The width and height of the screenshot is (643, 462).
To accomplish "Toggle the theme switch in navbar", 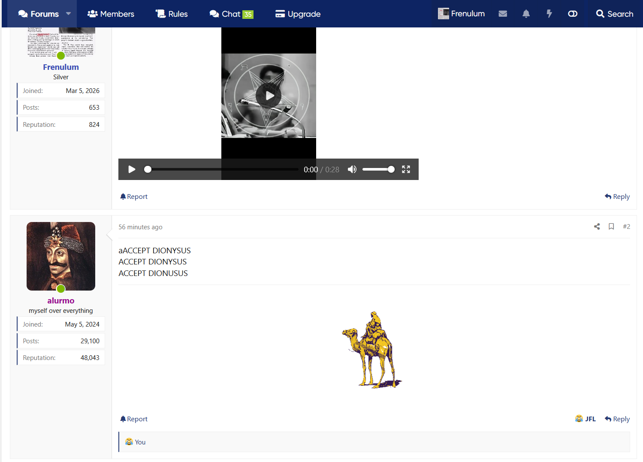I will (x=572, y=14).
